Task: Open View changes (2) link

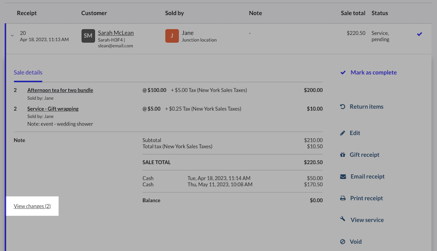Action: pyautogui.click(x=32, y=206)
